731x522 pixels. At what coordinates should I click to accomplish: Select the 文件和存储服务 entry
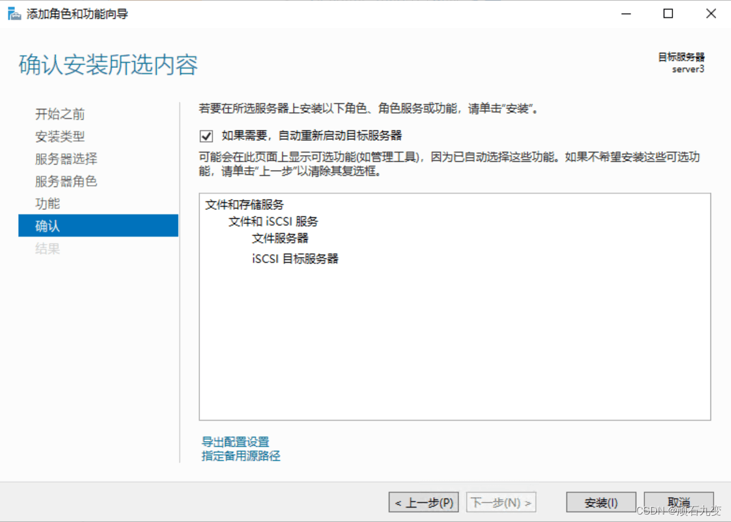[245, 204]
